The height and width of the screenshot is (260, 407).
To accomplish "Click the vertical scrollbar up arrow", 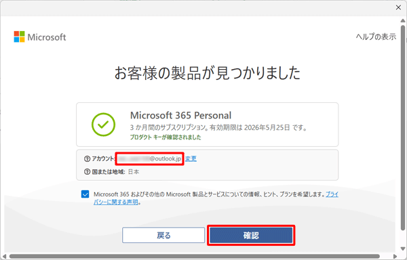I will click(x=402, y=20).
